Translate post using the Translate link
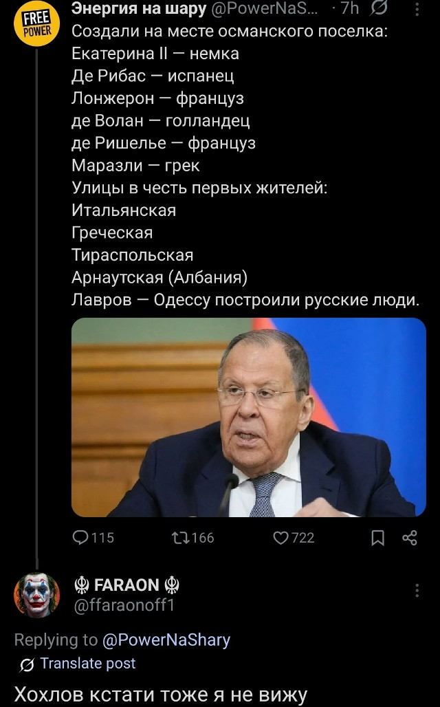The image size is (440, 707). pyautogui.click(x=87, y=663)
